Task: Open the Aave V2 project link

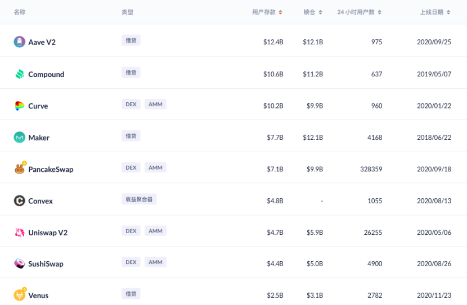Action: (x=42, y=42)
